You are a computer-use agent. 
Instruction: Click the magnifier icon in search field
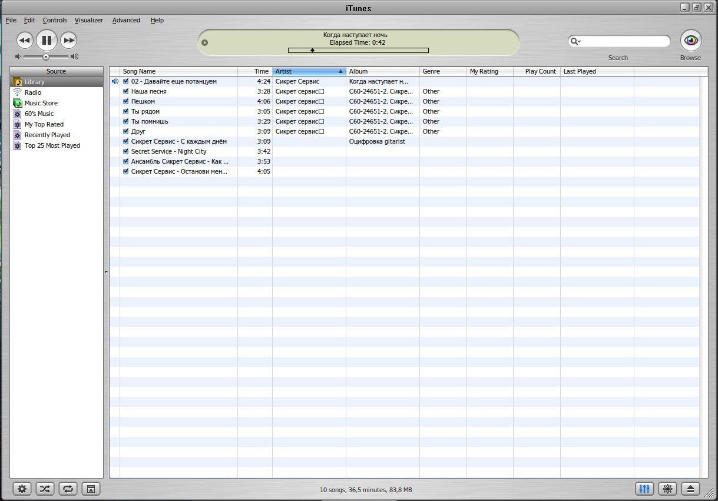point(575,41)
